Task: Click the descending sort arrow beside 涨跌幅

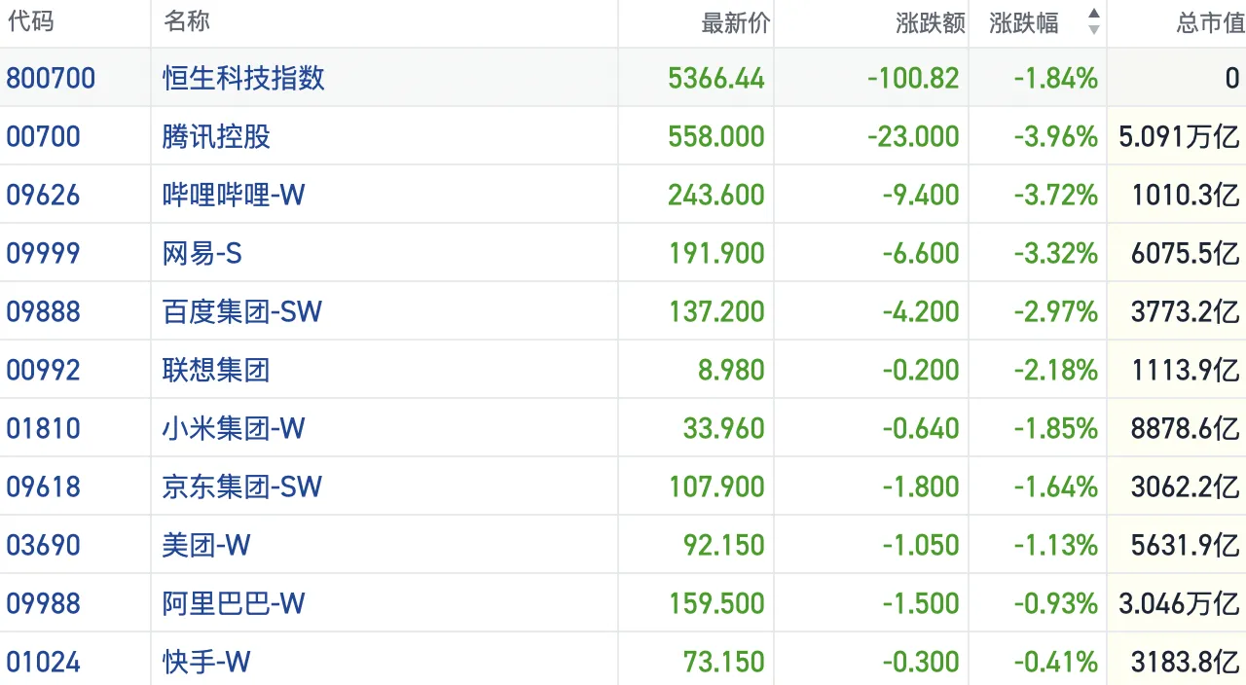Action: click(1093, 31)
